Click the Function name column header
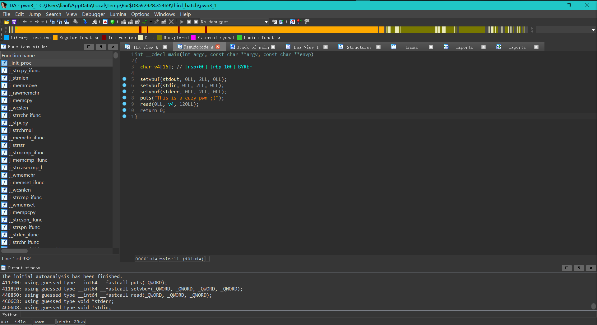 (x=56, y=55)
